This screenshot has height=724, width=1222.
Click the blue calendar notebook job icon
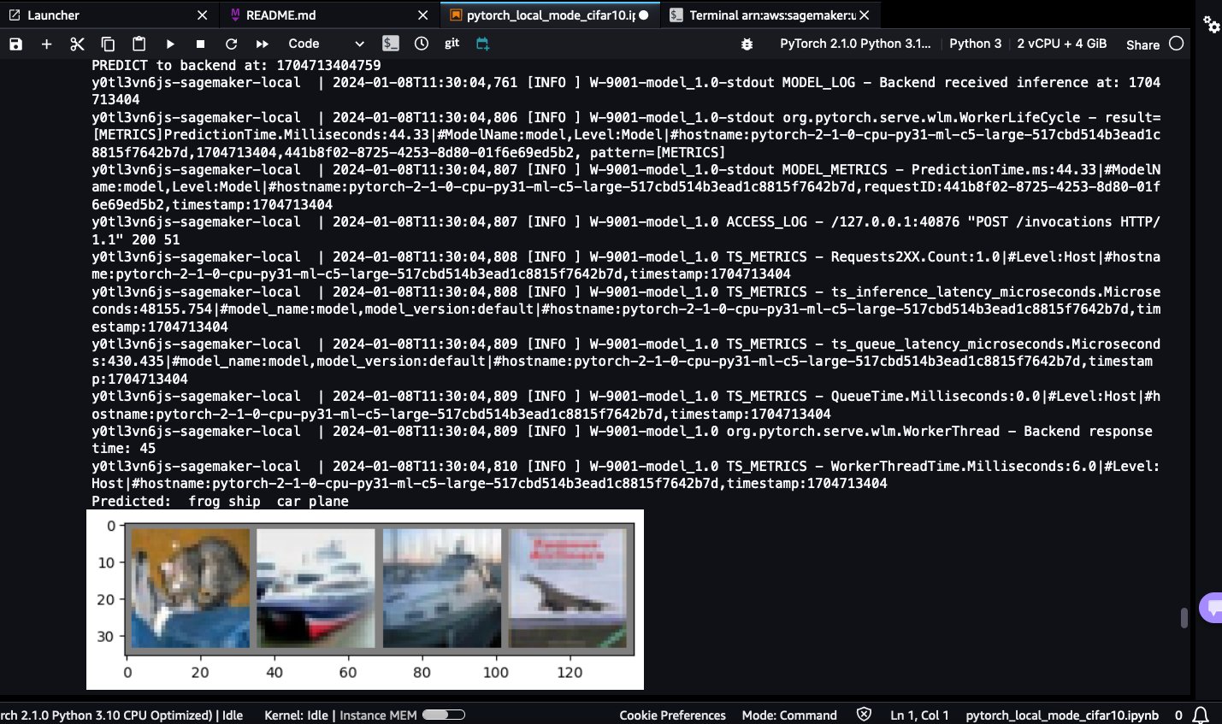[x=482, y=44]
